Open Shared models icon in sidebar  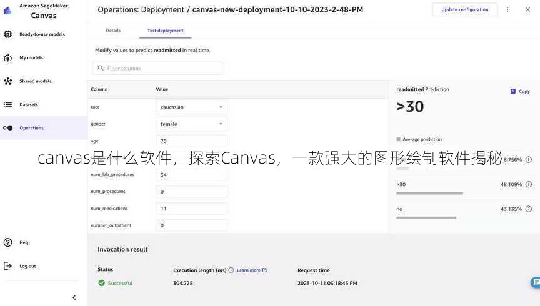[7, 81]
